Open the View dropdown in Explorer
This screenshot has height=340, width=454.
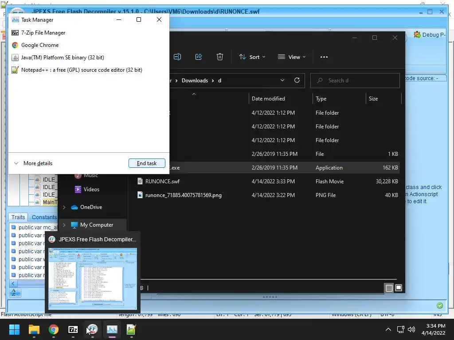click(292, 57)
